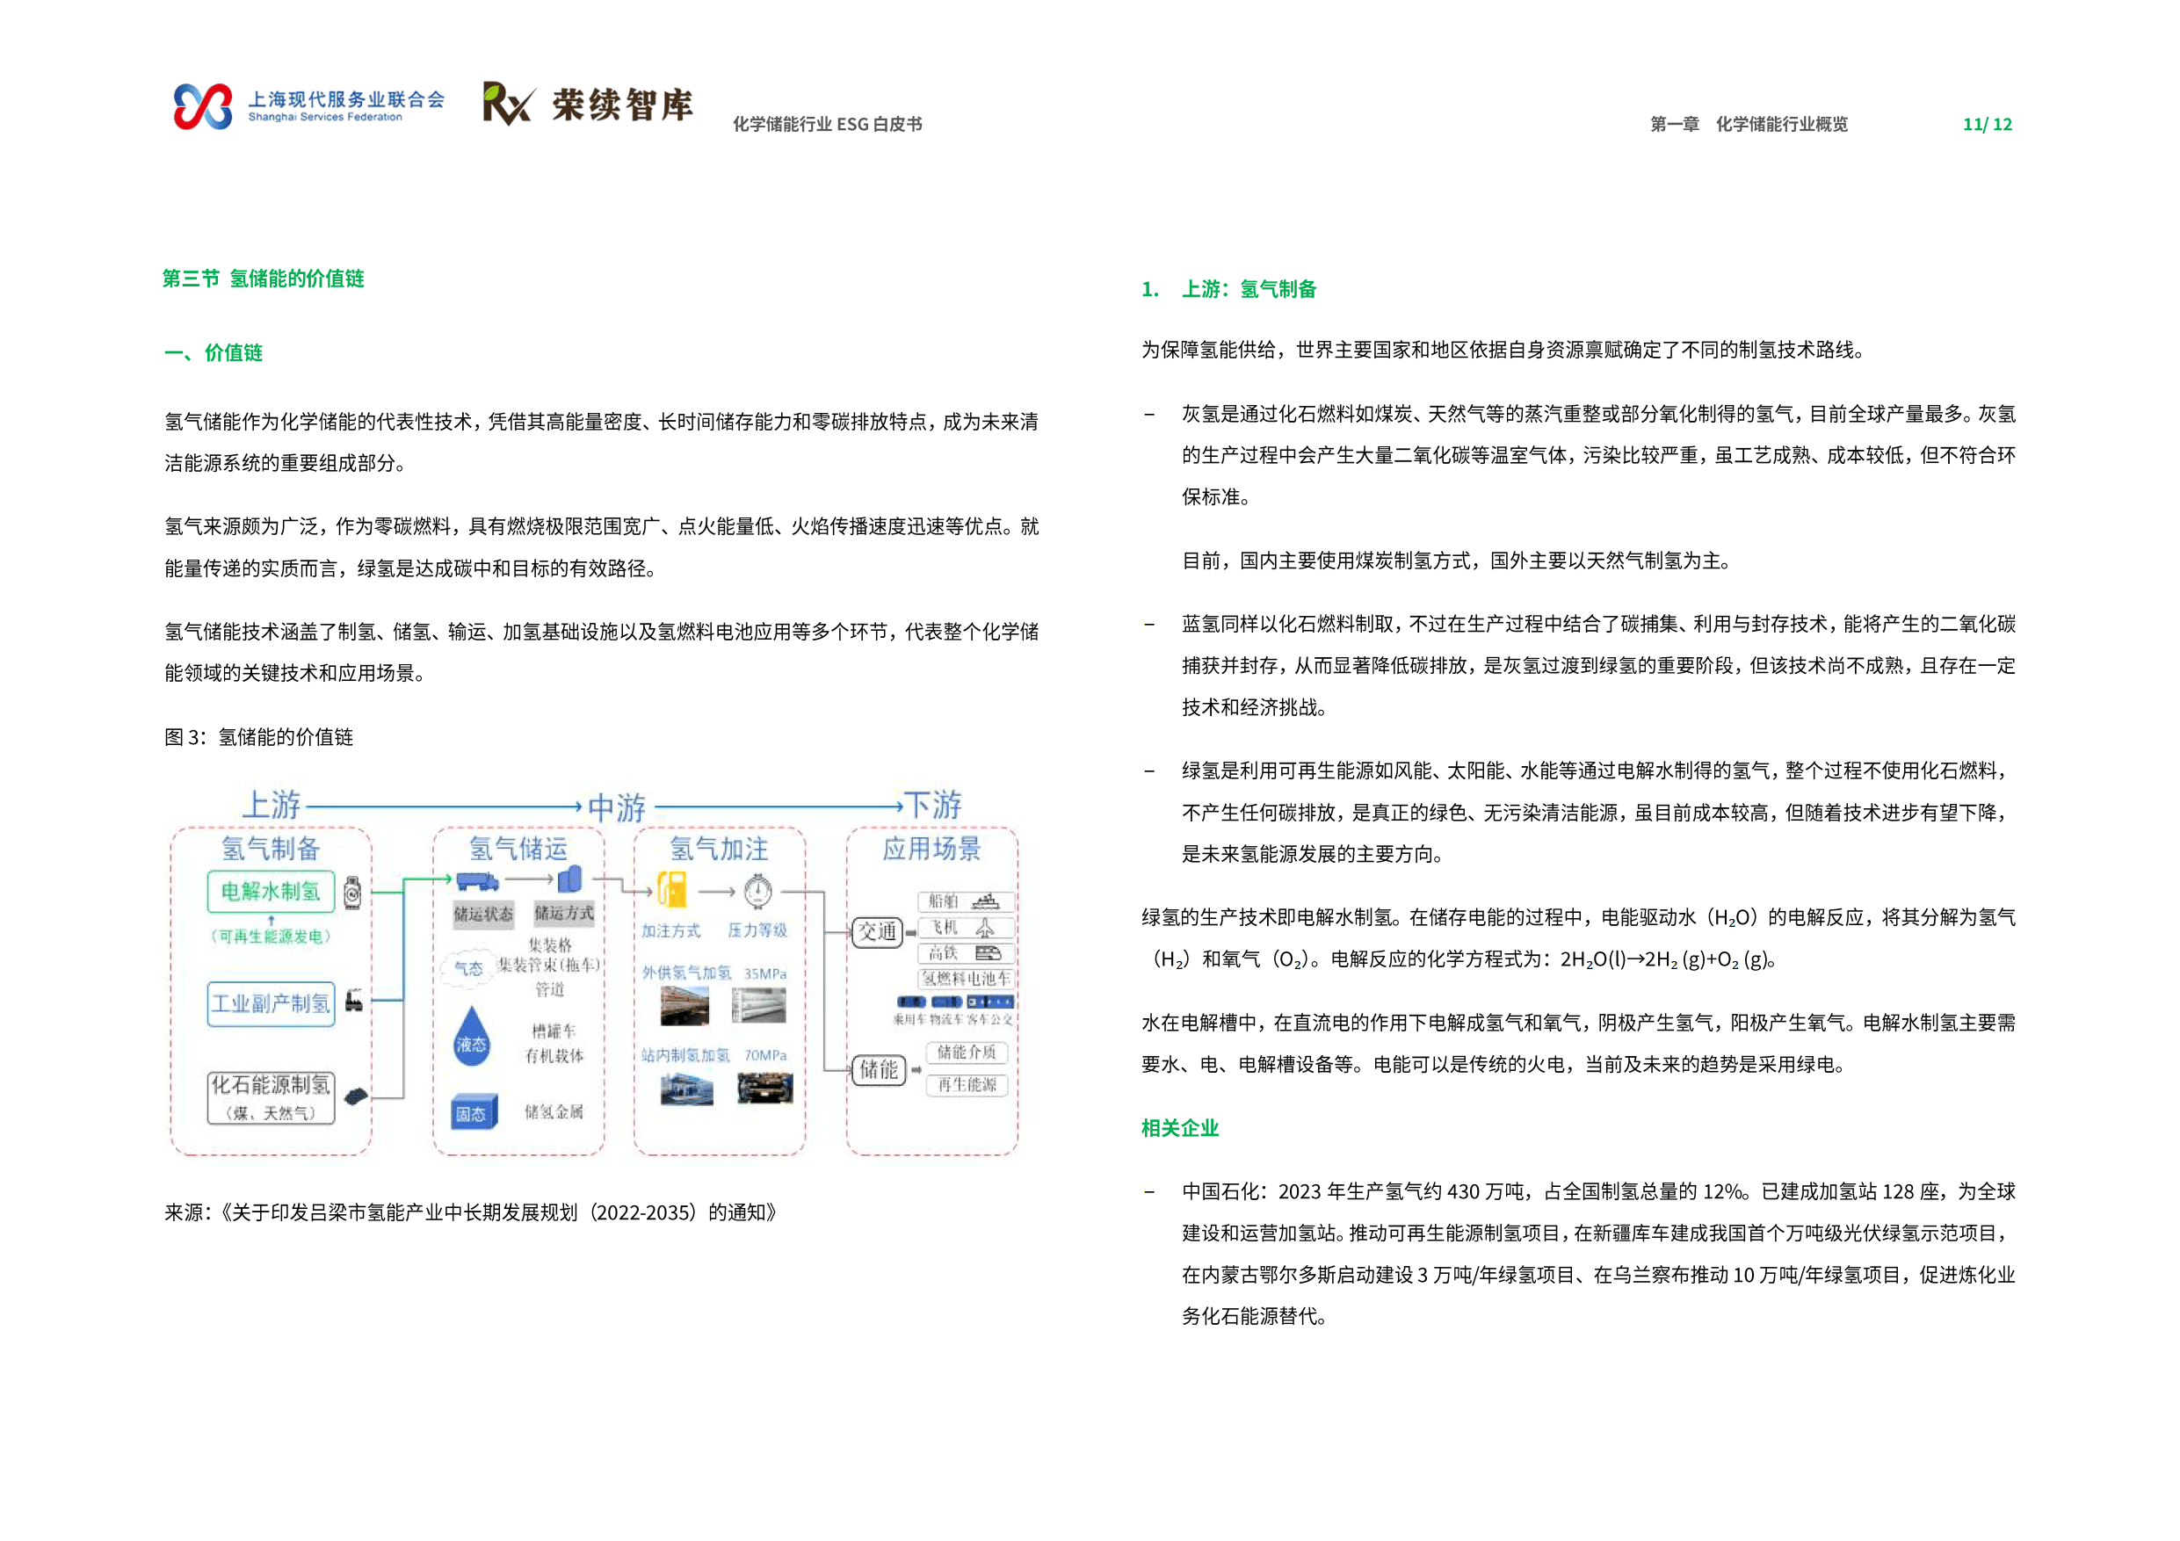Click the Shanghai Services Federation logo emblem
2180x1541 pixels.
coord(202,106)
